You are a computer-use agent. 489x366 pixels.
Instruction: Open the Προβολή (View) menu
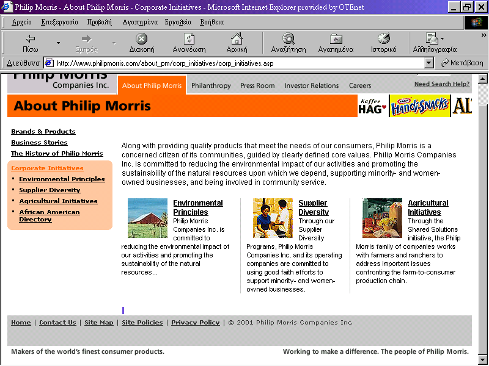tap(99, 22)
